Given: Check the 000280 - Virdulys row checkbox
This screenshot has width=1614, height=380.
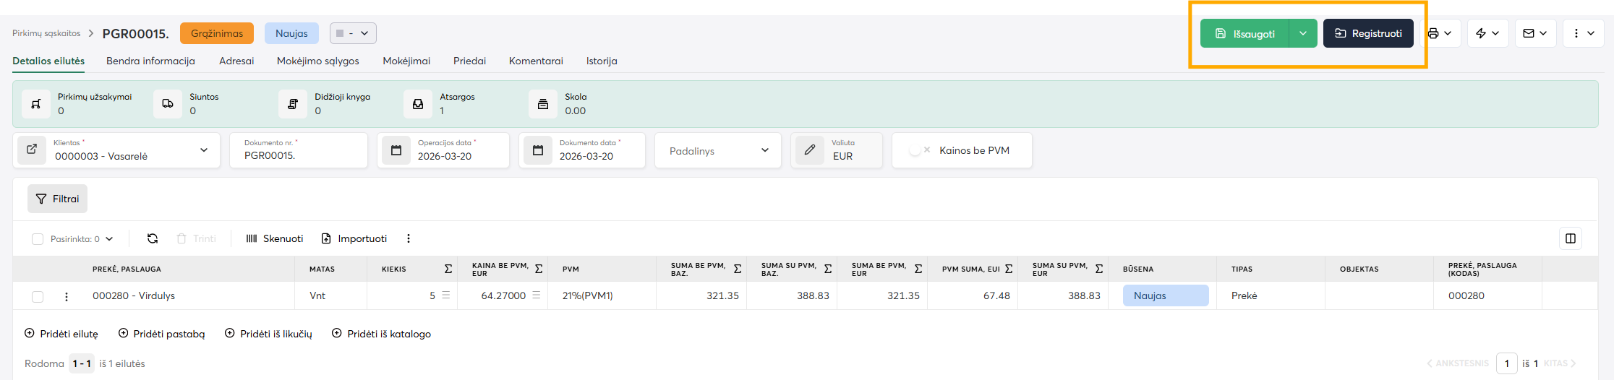Looking at the screenshot, I should 38,296.
